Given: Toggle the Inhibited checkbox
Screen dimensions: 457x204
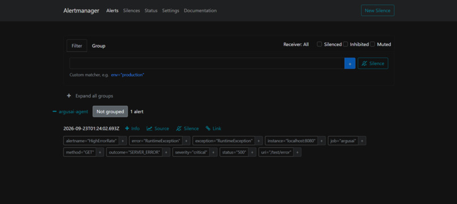Looking at the screenshot, I should click(x=345, y=44).
